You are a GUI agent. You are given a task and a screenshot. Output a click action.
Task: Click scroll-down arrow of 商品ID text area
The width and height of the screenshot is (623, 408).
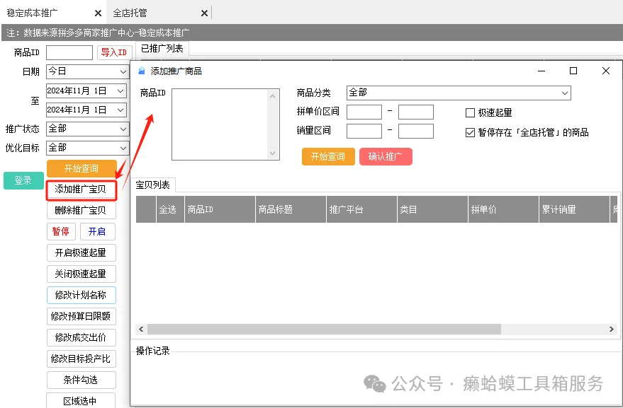coord(272,153)
